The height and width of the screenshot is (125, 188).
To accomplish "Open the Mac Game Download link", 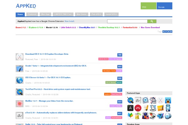I will pos(150,27).
